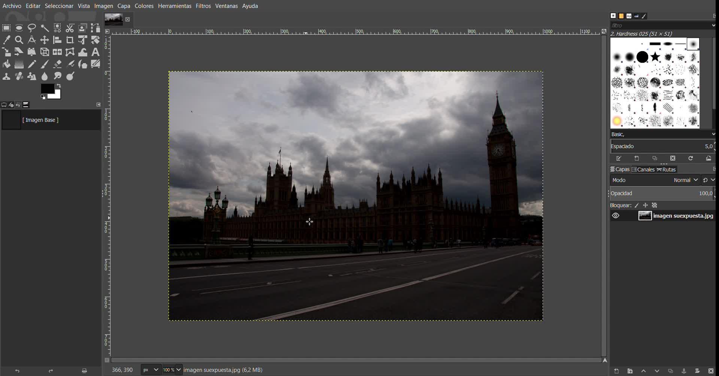Select the Scissors Select tool

[x=70, y=28]
